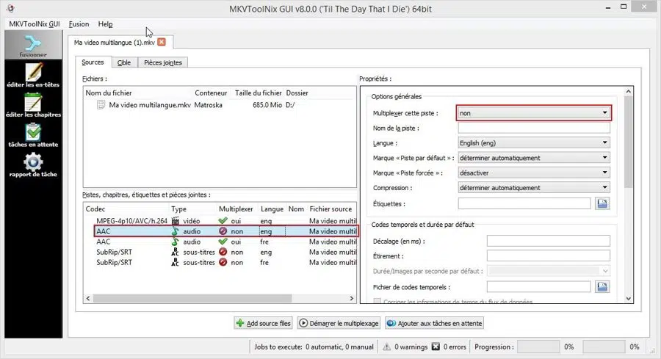
Task: Toggle multiplex check of fre AAC track
Action: tap(223, 242)
